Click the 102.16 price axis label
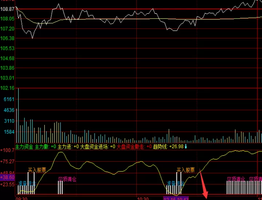 tap(7, 88)
